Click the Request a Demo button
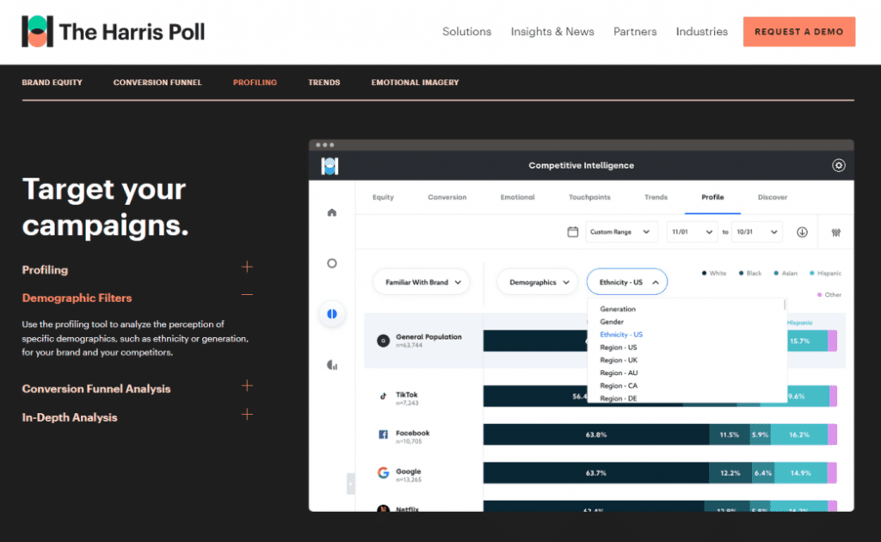 pos(798,31)
